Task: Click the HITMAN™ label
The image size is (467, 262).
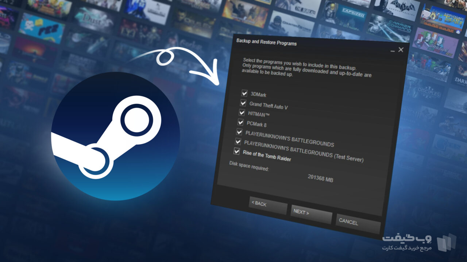Action: tap(259, 114)
